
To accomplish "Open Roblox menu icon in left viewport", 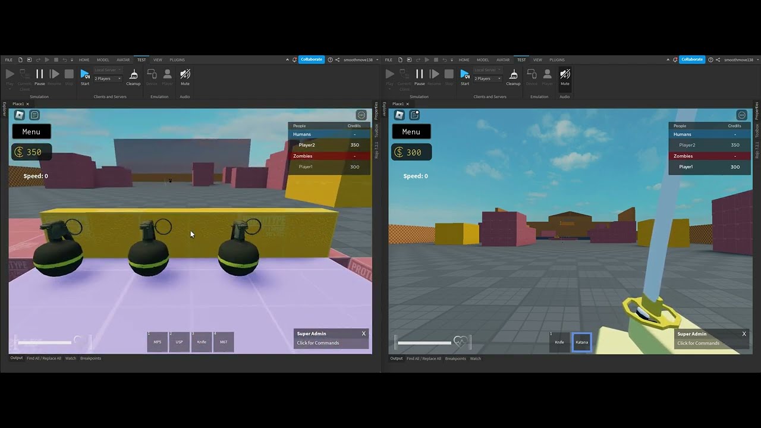I will tap(20, 115).
